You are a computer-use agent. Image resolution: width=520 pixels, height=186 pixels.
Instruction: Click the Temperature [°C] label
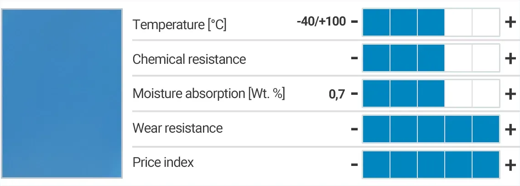[179, 24]
